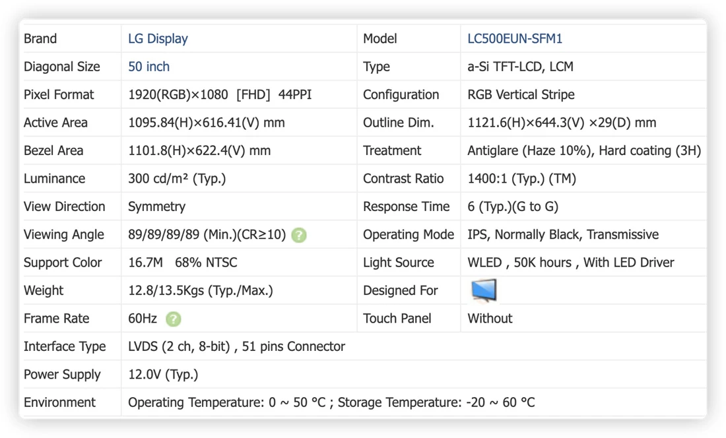Click the Interface Type LVDS value

coord(236,346)
